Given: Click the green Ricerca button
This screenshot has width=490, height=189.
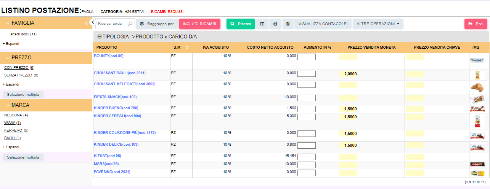Looking at the screenshot, I should coord(241,24).
